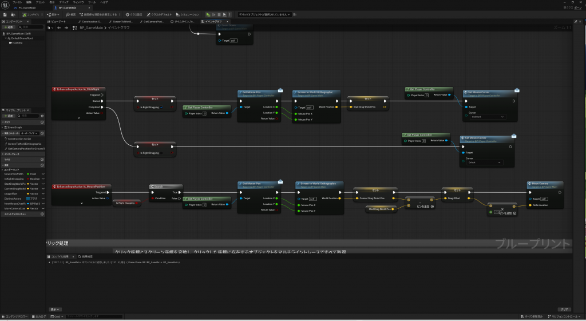
Task: Expand the EnhancedInputAction IA_ClickRight node chevron
Action: pyautogui.click(x=78, y=118)
